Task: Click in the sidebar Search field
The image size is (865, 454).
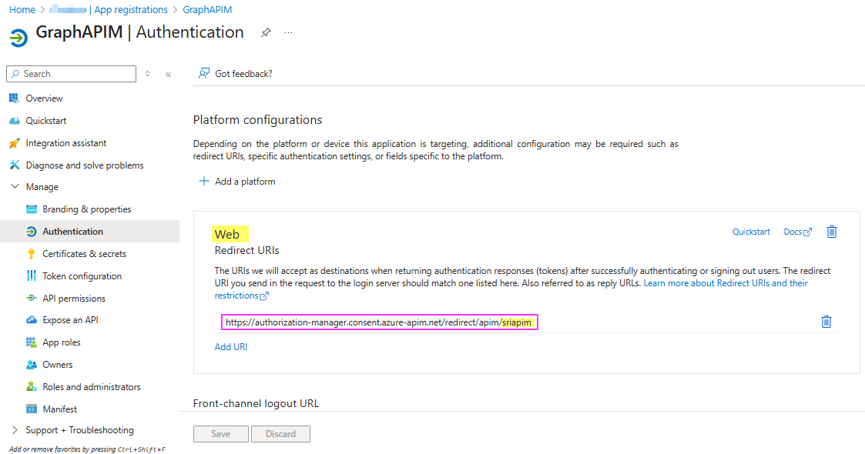Action: [71, 74]
